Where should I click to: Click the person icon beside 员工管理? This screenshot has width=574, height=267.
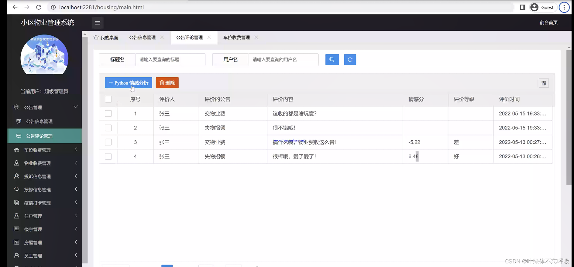click(17, 255)
